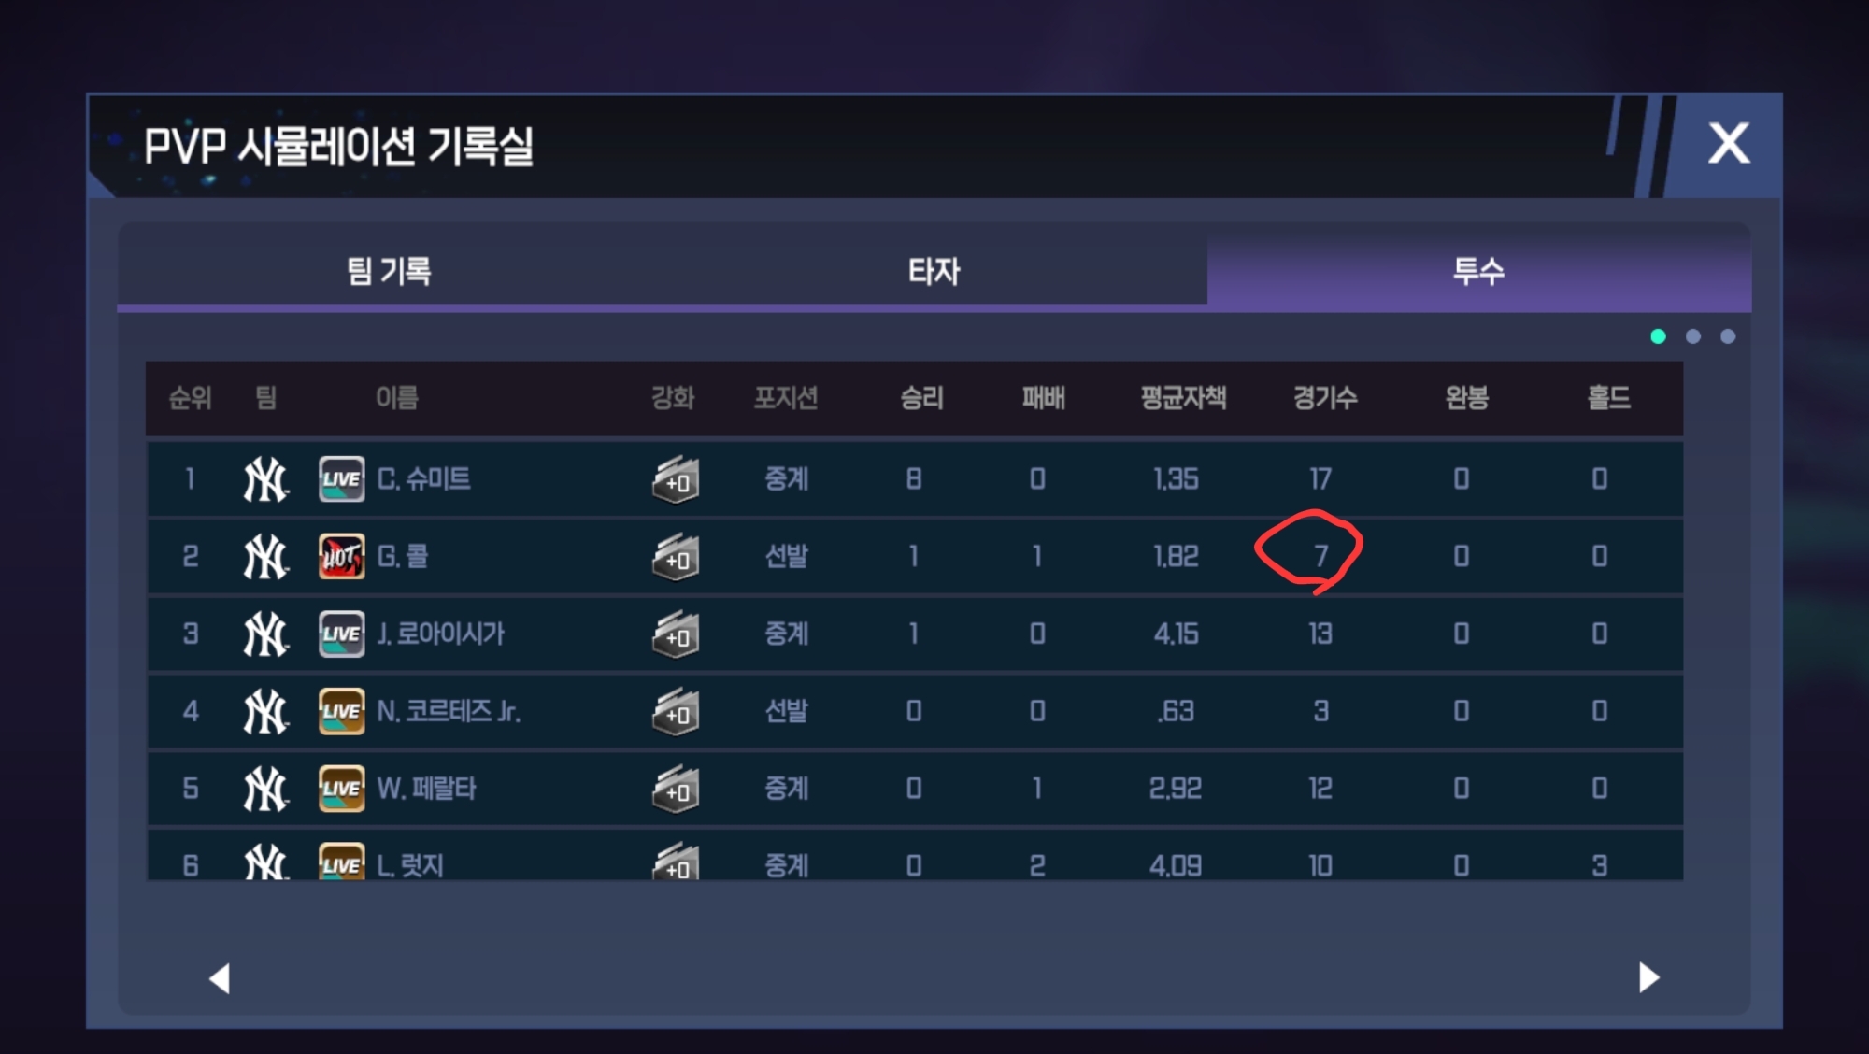Open the 타자 tab
This screenshot has width=1869, height=1054.
(x=934, y=271)
